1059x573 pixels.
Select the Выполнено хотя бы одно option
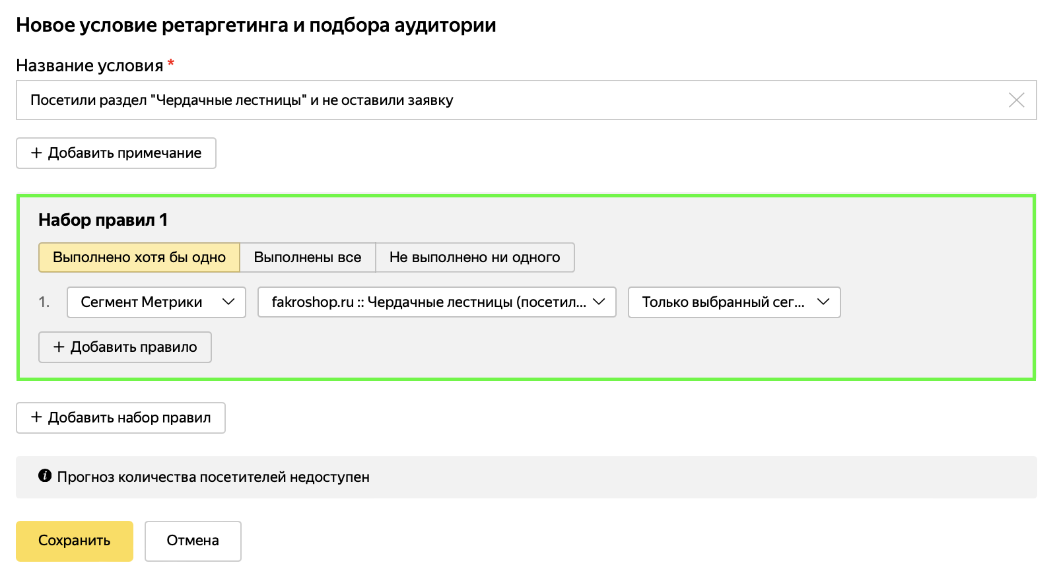pos(139,257)
